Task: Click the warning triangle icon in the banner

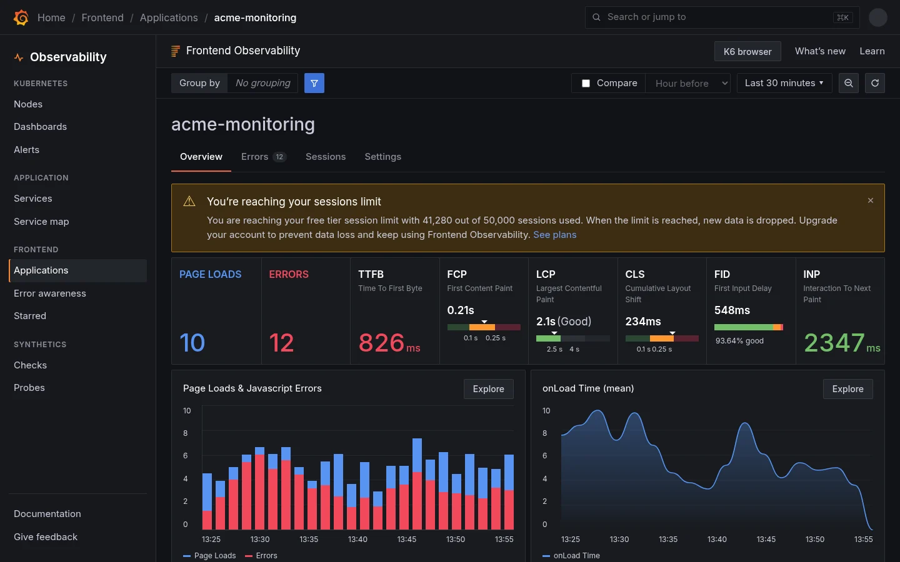Action: tap(189, 201)
